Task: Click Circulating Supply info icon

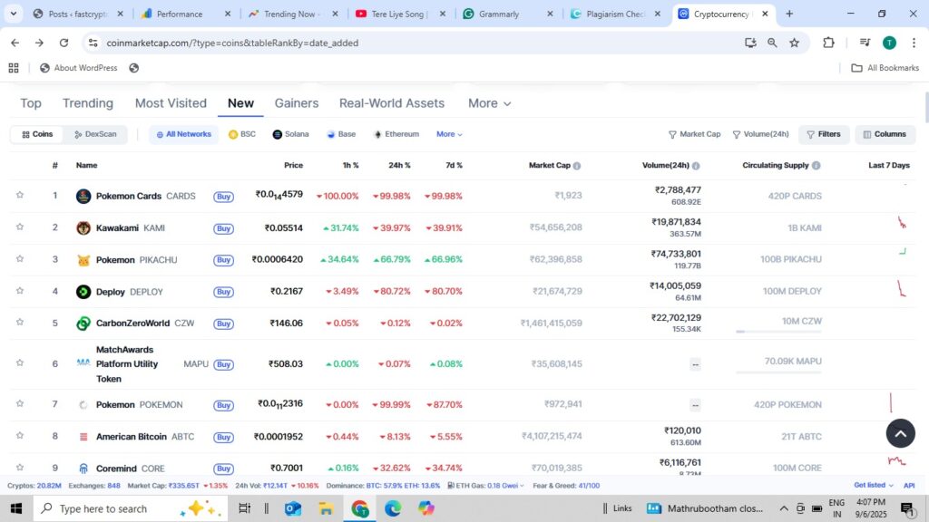Action: click(817, 166)
